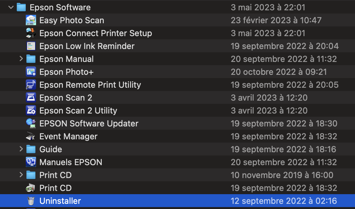
Task: Select the Guide folder name
Action: click(x=51, y=149)
